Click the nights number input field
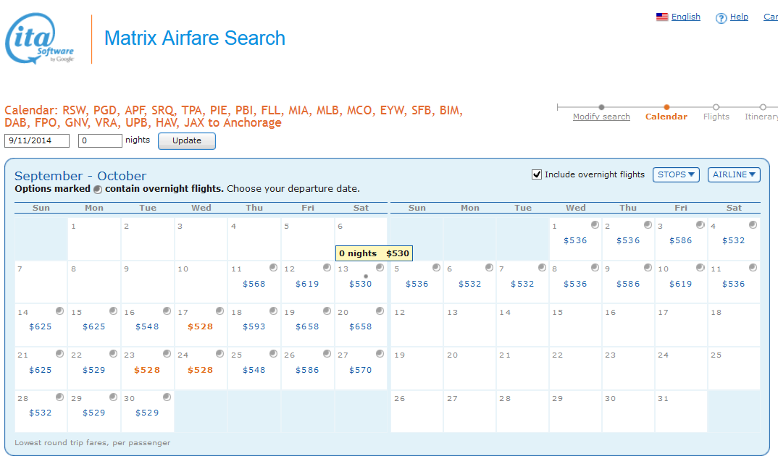The width and height of the screenshot is (778, 464). click(100, 140)
